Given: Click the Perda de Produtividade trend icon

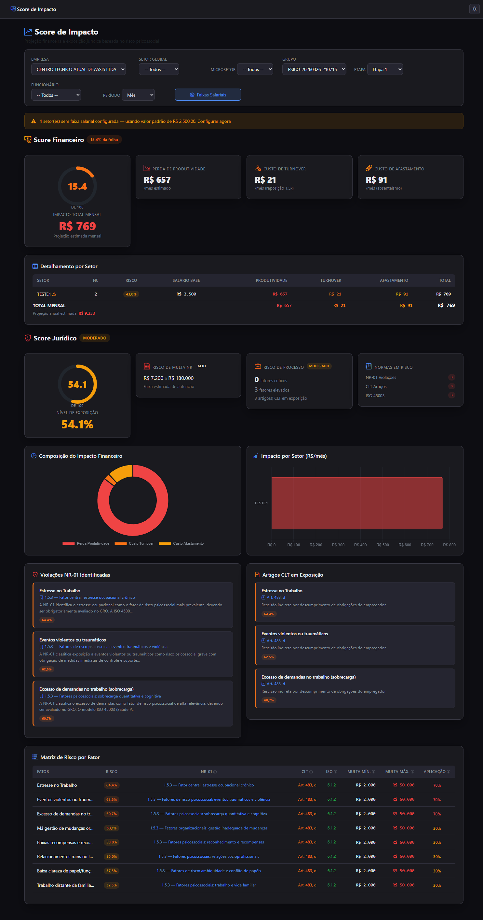Looking at the screenshot, I should 146,168.
